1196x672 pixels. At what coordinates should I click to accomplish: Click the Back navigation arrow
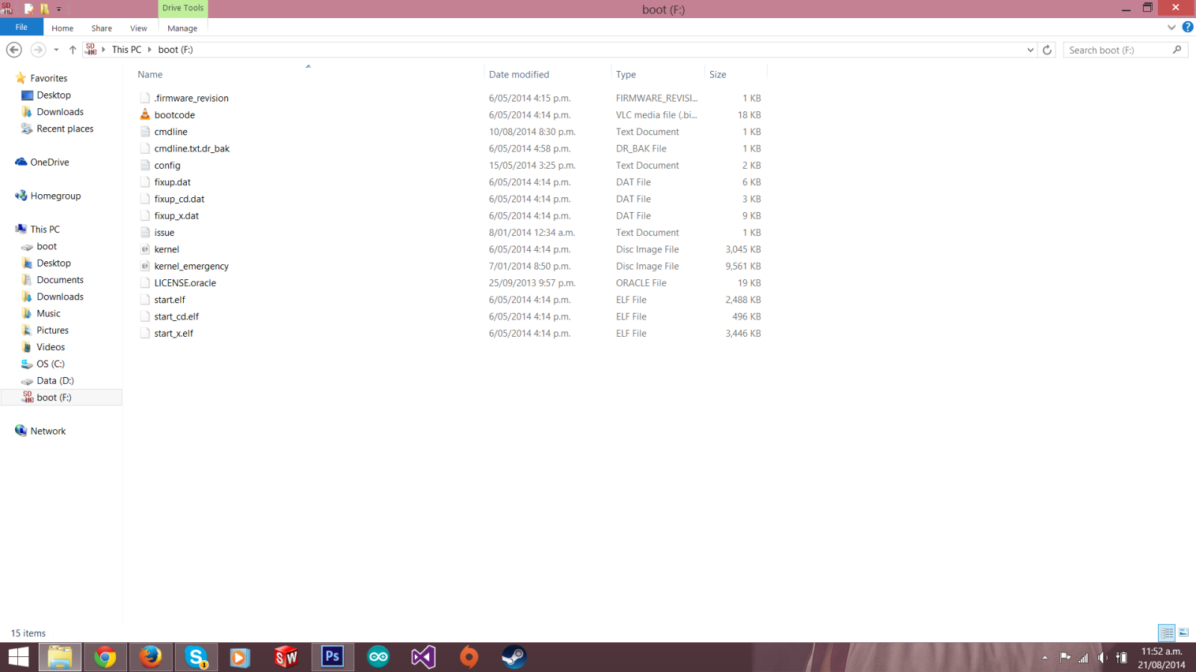click(x=14, y=50)
